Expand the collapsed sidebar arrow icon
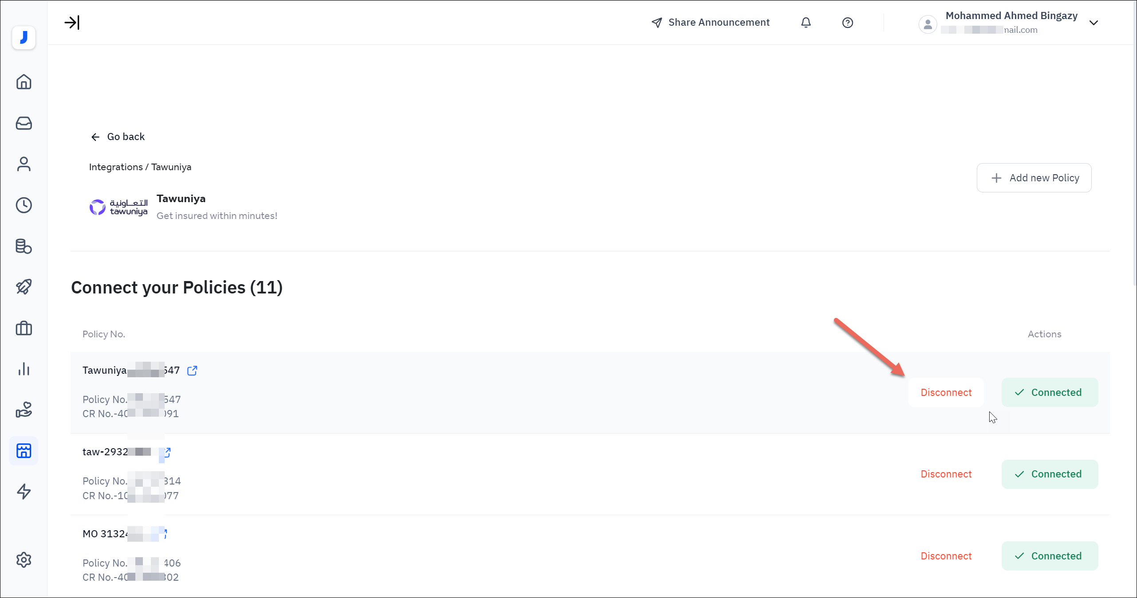The height and width of the screenshot is (598, 1137). pos(71,23)
